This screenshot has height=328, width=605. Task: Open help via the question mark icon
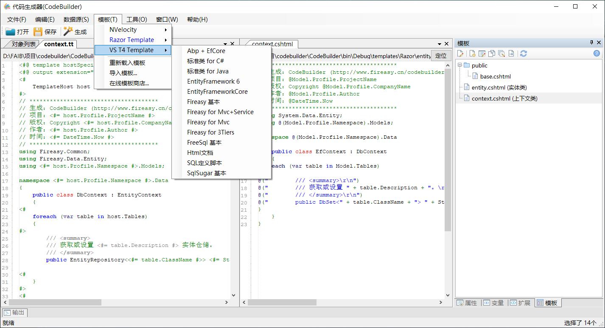coord(597,53)
